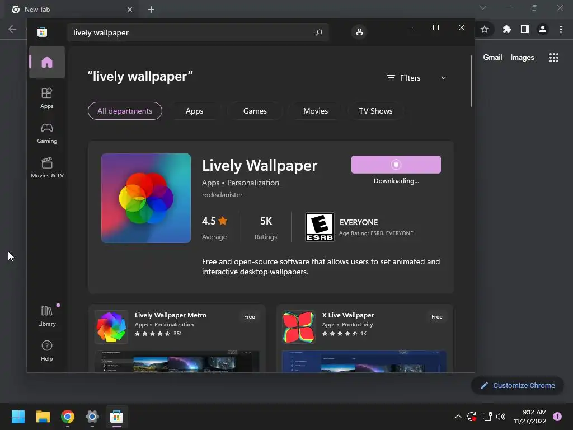
Task: Open Settings from the taskbar
Action: point(92,417)
